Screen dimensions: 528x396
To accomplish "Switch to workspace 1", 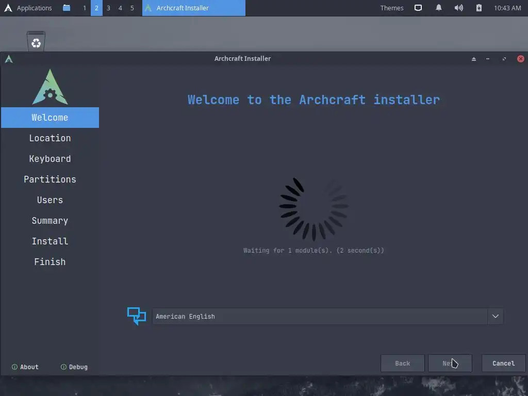I will point(85,8).
